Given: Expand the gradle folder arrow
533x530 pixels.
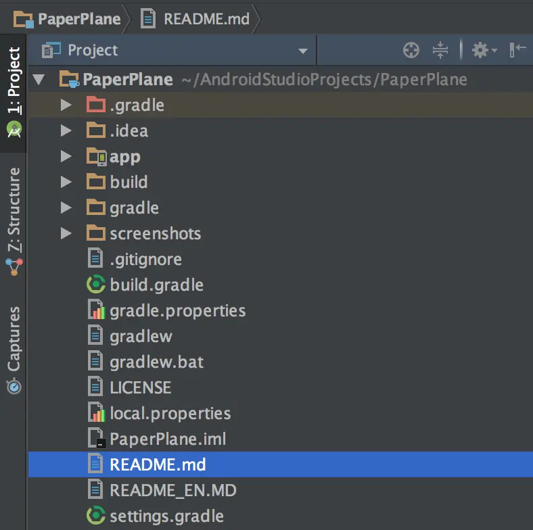Looking at the screenshot, I should (x=66, y=208).
